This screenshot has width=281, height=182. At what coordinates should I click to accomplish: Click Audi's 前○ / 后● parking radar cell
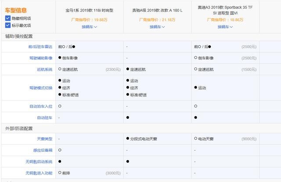202,47
